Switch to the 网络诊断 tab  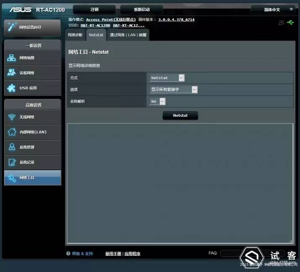75,35
